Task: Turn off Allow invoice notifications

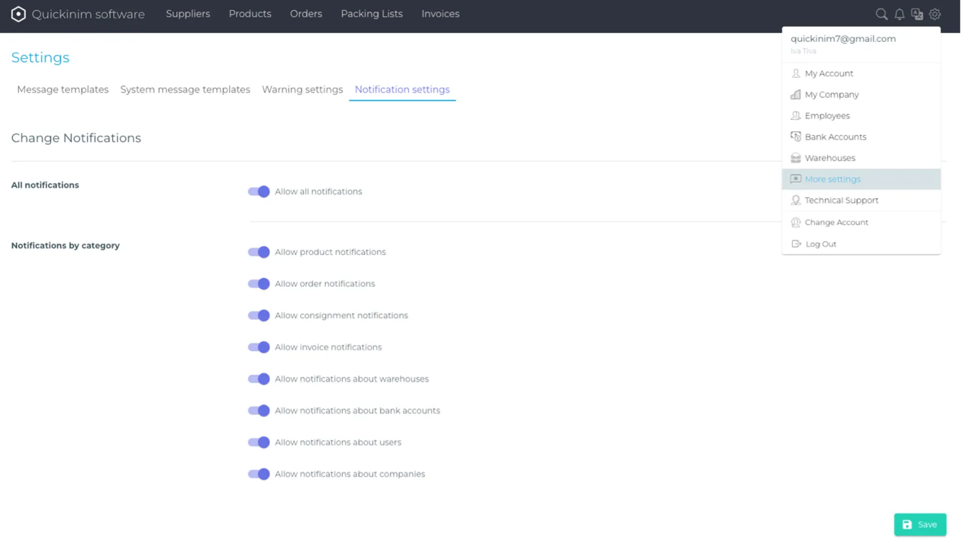Action: 259,348
